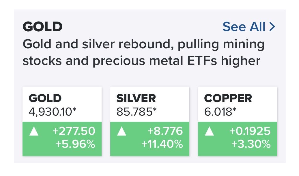This screenshot has height=176, width=299.
Task: Open the GOLD commodity card title
Action: [x=45, y=98]
